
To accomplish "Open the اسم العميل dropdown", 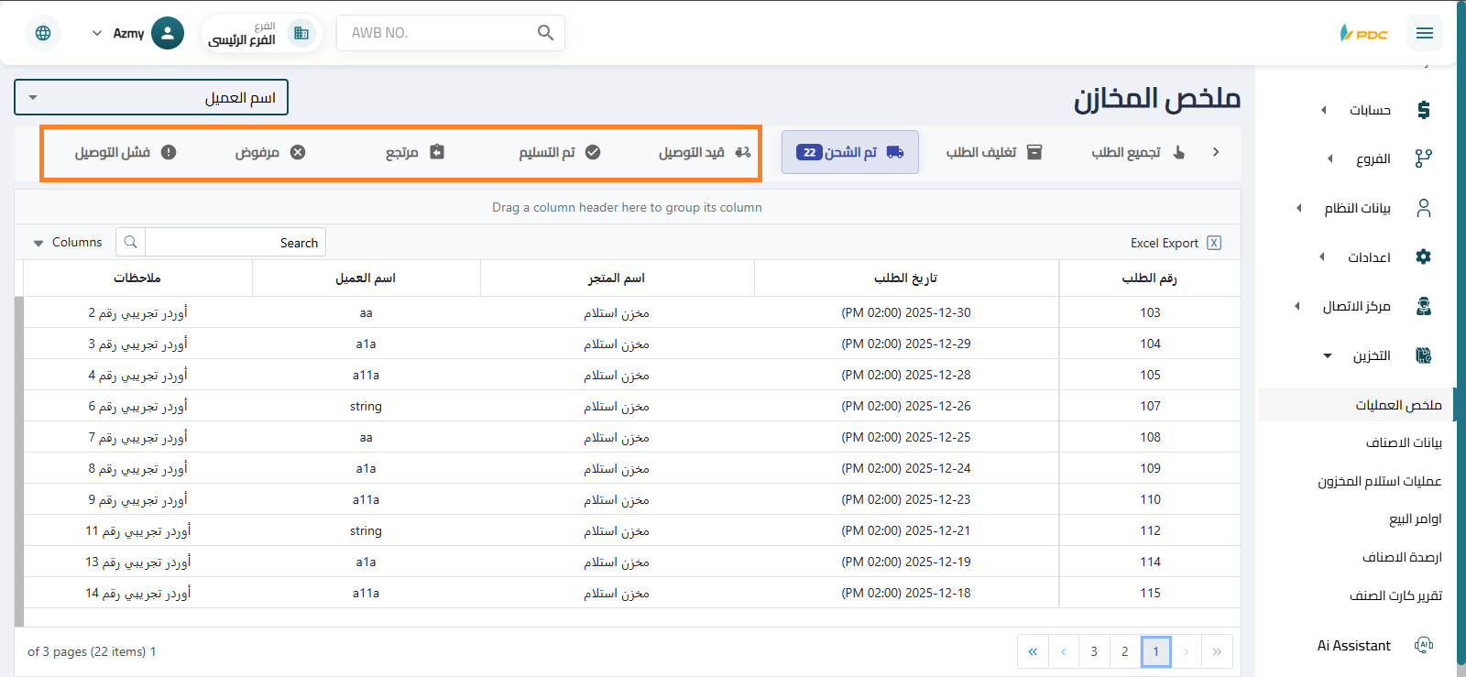I will 151,97.
